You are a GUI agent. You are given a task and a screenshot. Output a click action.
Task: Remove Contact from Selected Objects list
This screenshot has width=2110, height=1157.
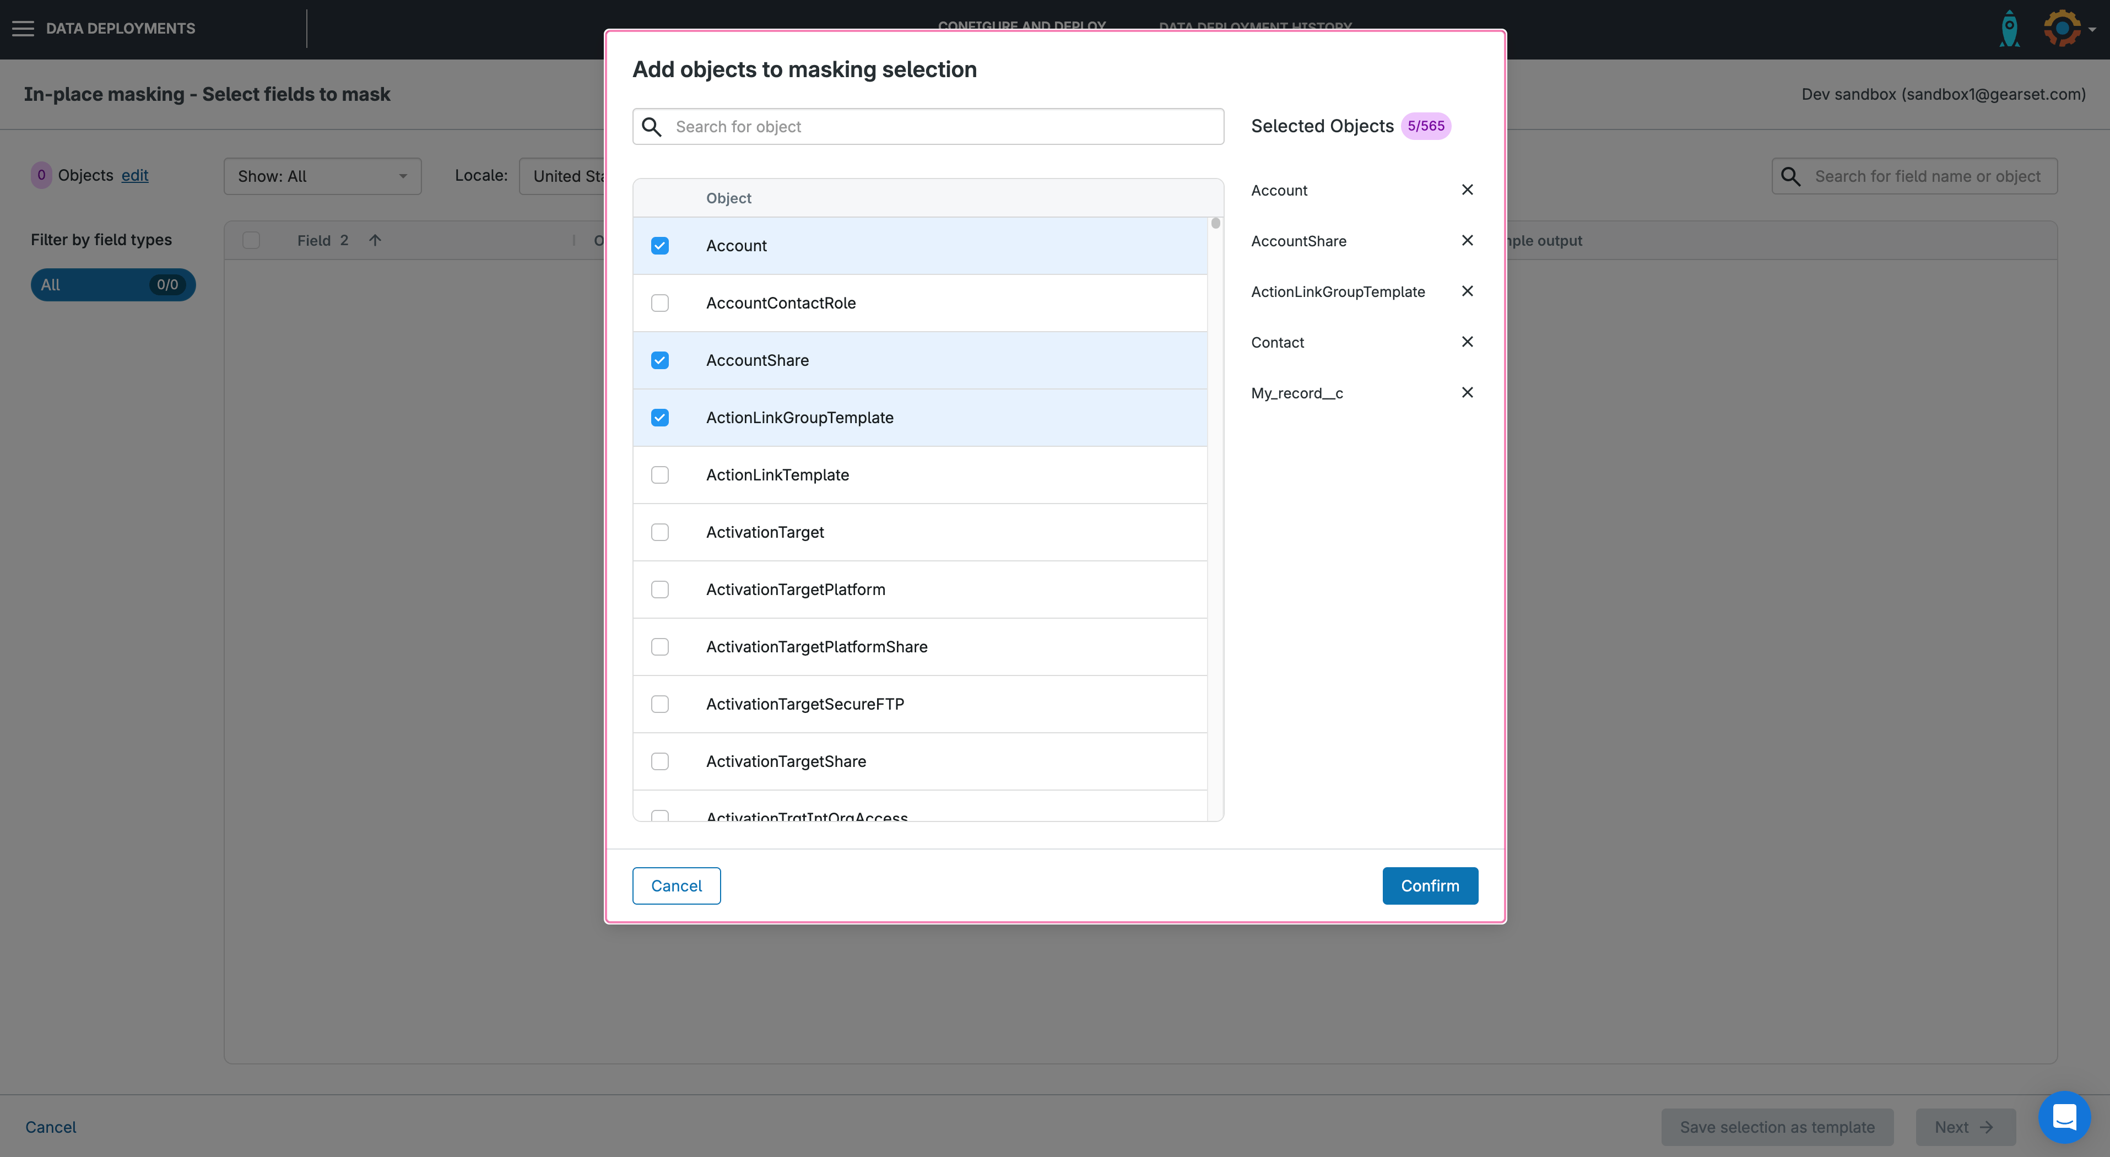point(1467,343)
